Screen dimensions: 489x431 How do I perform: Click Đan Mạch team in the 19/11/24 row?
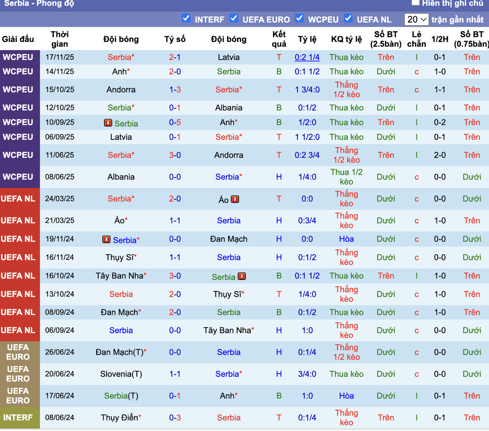pos(229,239)
